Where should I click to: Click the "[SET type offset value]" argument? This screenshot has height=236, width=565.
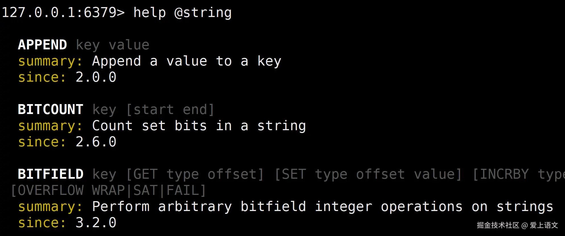click(x=368, y=174)
